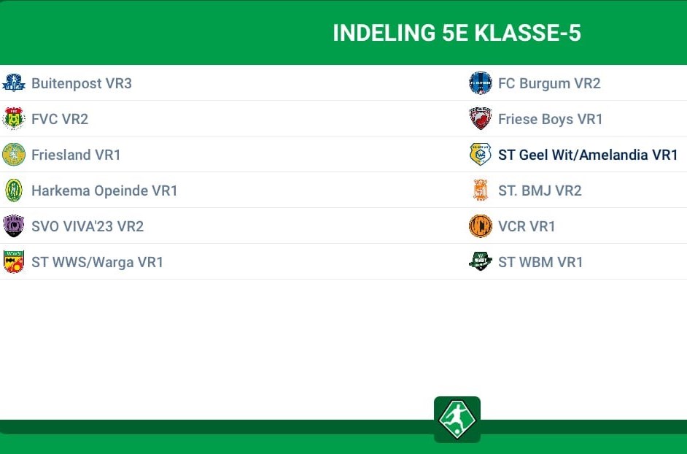
Task: Open the ST WWS/Warga VR1 entry
Action: point(97,262)
